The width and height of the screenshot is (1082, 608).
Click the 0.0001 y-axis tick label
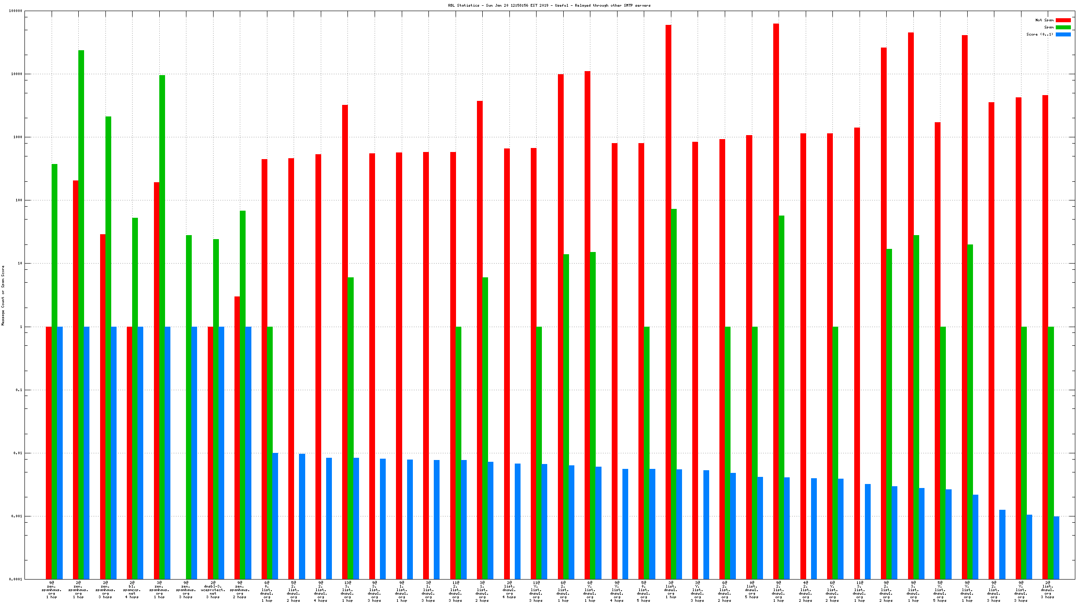(x=16, y=579)
